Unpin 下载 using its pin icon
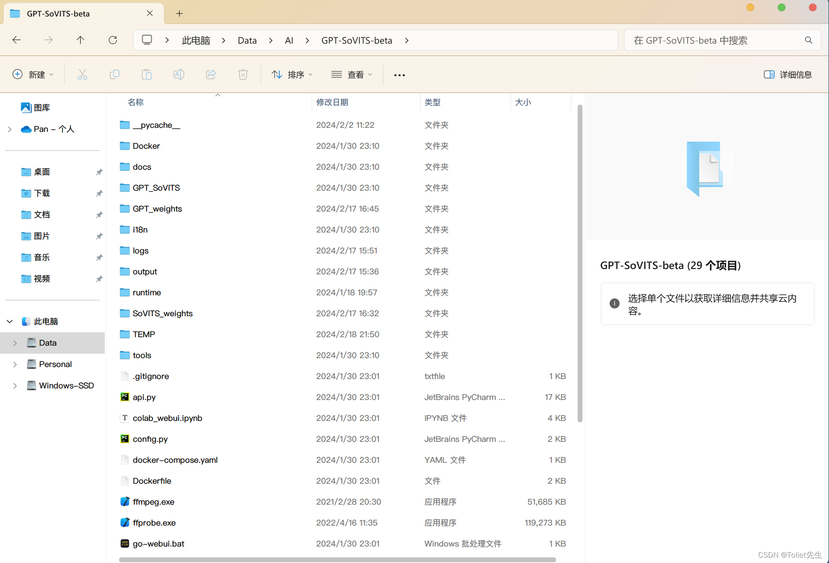This screenshot has width=829, height=563. click(99, 193)
